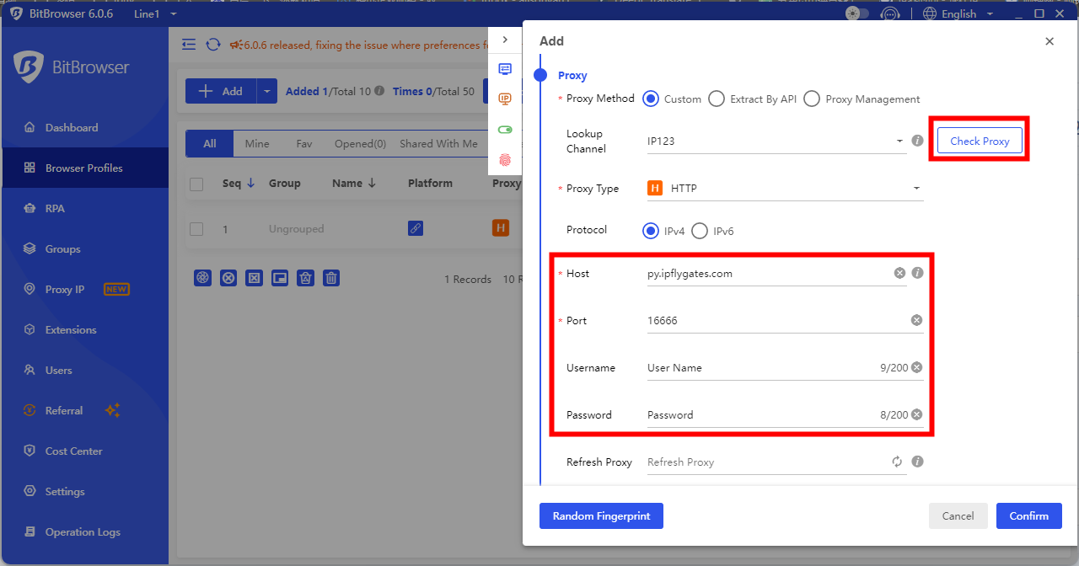Image resolution: width=1079 pixels, height=566 pixels.
Task: Click Cancel in Add dialog
Action: coord(958,515)
